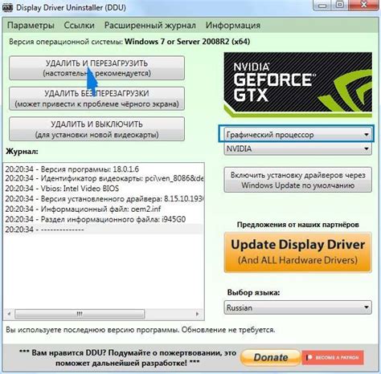Click УДАЛИТЬ БЕЗ ПЕРЕЗАГРУЗКИ button
381x374 pixels.
click(x=96, y=99)
